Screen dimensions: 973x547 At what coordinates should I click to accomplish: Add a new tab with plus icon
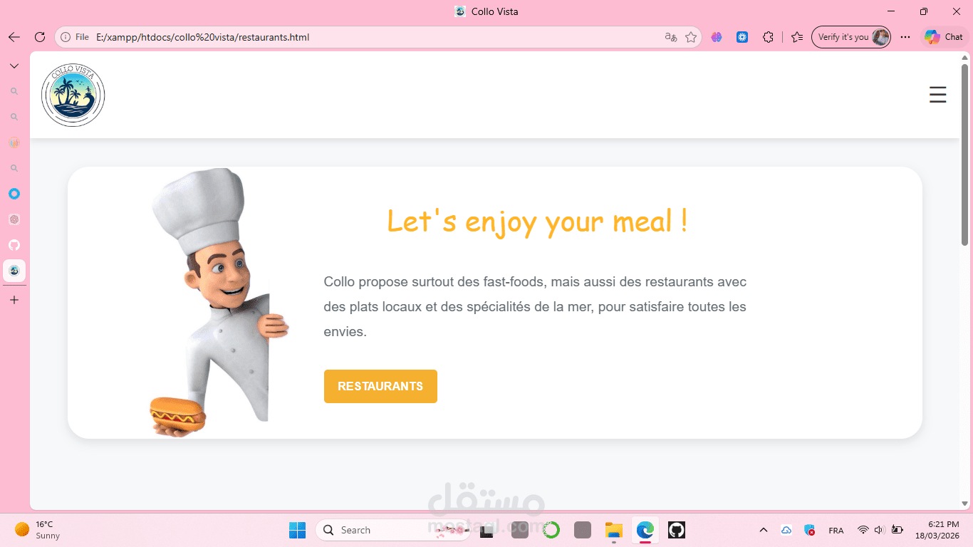click(x=14, y=300)
